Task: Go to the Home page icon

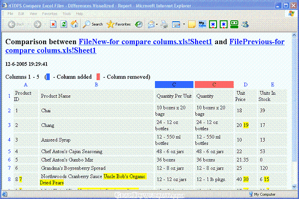Action: 74,24
